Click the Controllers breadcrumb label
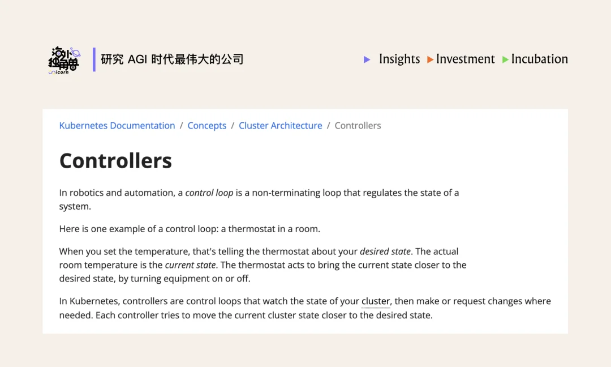The width and height of the screenshot is (611, 367). point(358,125)
